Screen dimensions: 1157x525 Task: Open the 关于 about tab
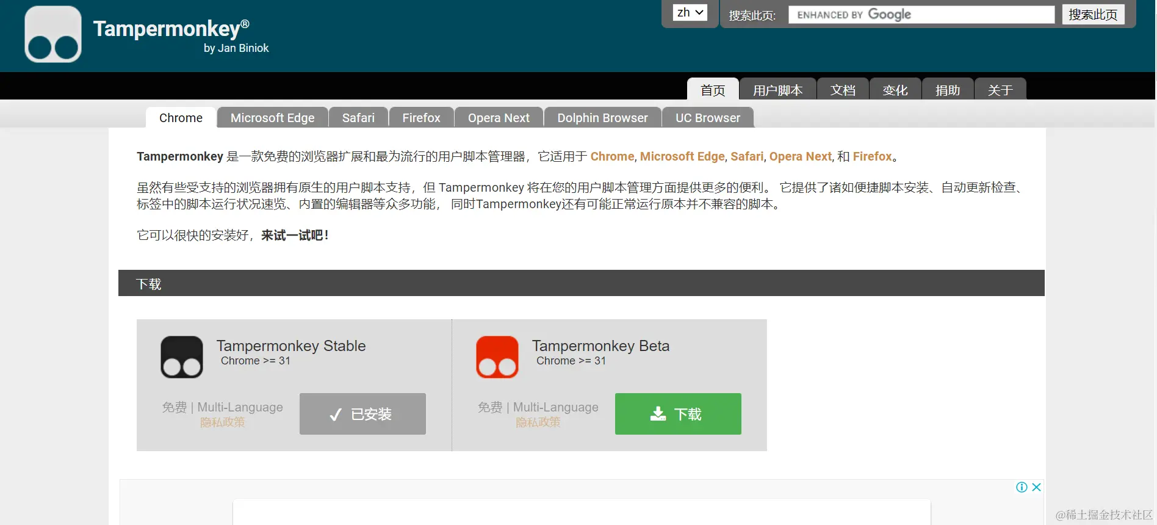pyautogui.click(x=1000, y=90)
